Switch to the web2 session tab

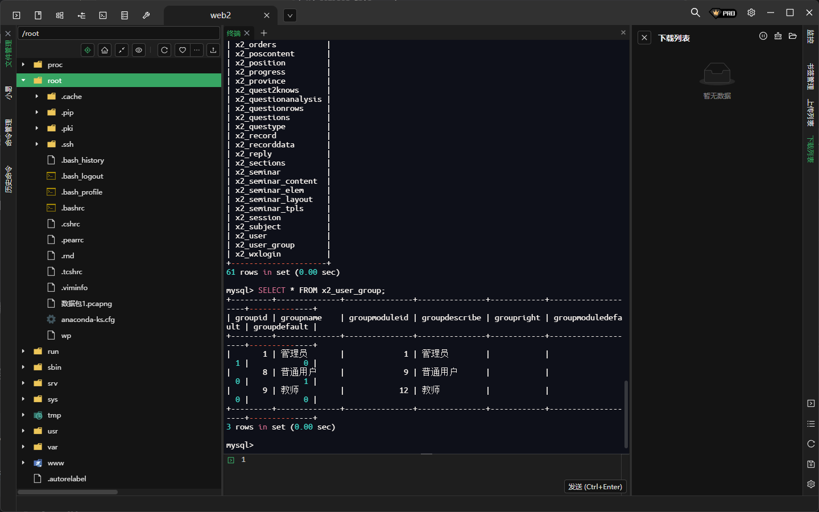[x=221, y=15]
